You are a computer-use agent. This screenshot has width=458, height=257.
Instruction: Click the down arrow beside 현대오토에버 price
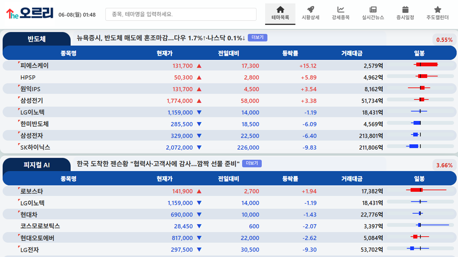click(x=198, y=238)
